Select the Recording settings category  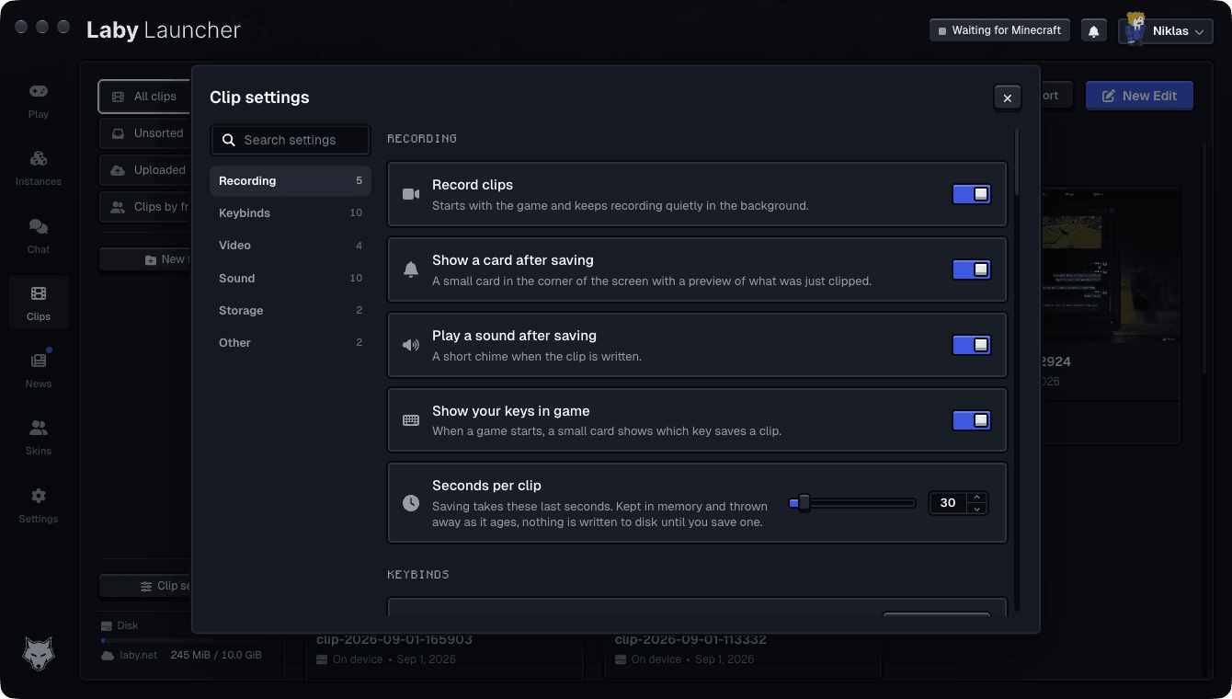[291, 181]
